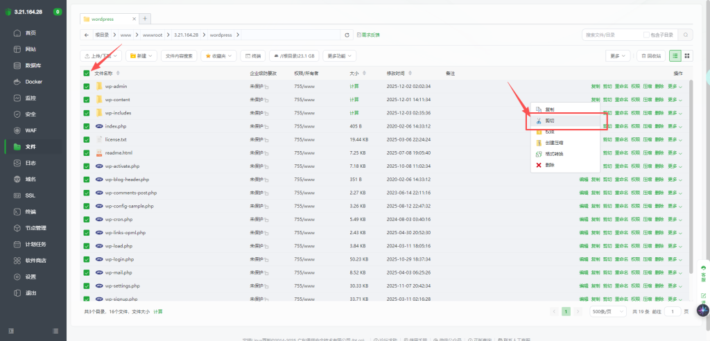Click 编辑 for wp-comments-post.php

(x=583, y=193)
